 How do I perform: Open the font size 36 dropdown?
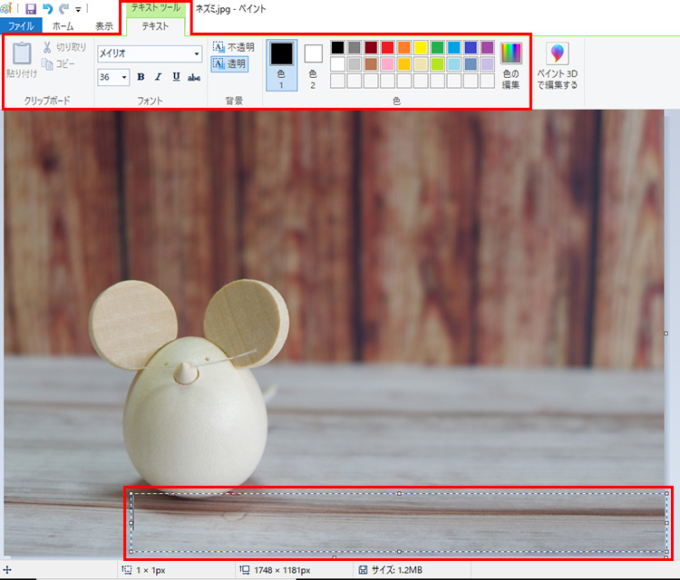point(124,77)
